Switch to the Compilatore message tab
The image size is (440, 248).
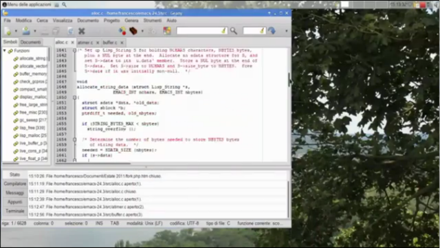[15, 183]
